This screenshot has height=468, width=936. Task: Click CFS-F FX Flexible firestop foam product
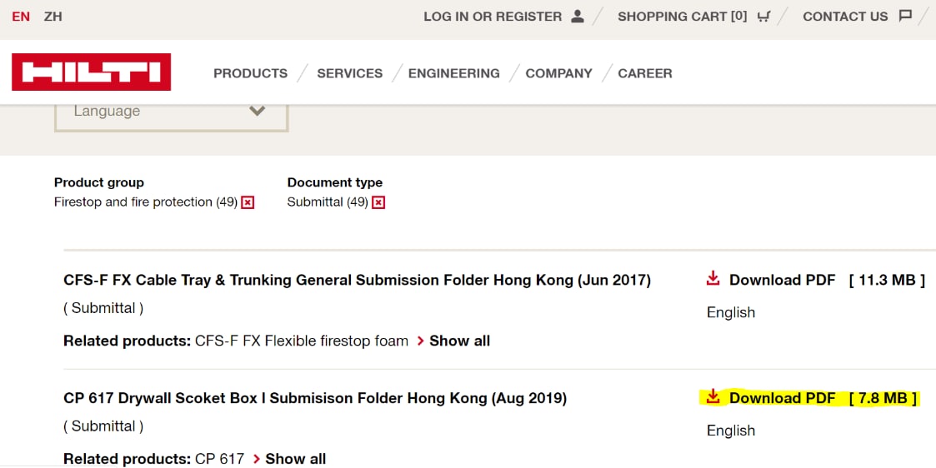coord(302,341)
